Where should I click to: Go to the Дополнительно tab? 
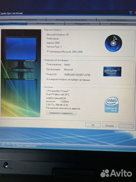click(x=118, y=24)
